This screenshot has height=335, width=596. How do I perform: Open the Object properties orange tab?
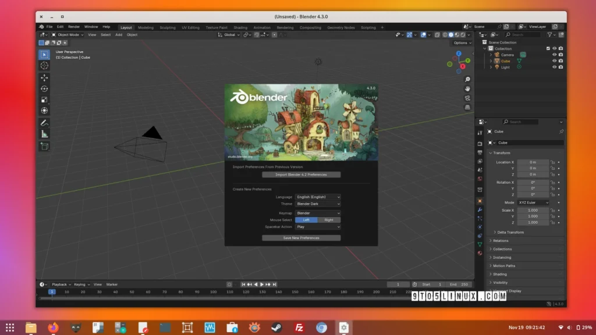click(x=480, y=201)
